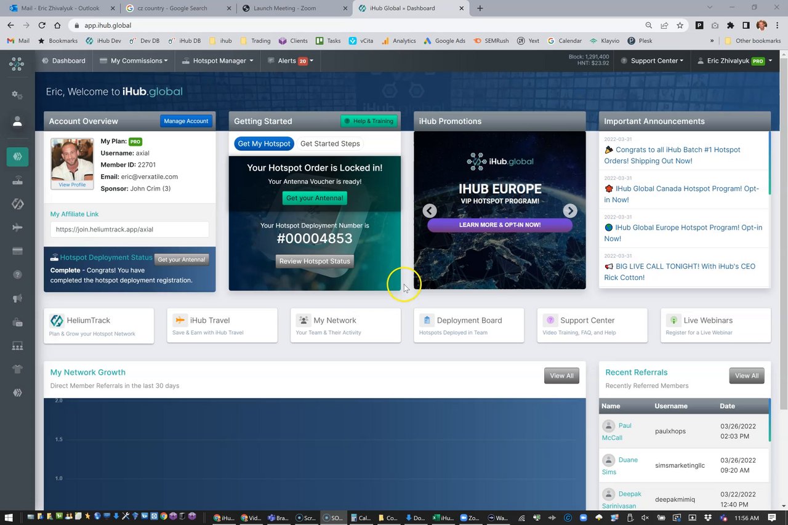The height and width of the screenshot is (525, 788).
Task: Open the megaphone icon in sidebar
Action: [17, 299]
